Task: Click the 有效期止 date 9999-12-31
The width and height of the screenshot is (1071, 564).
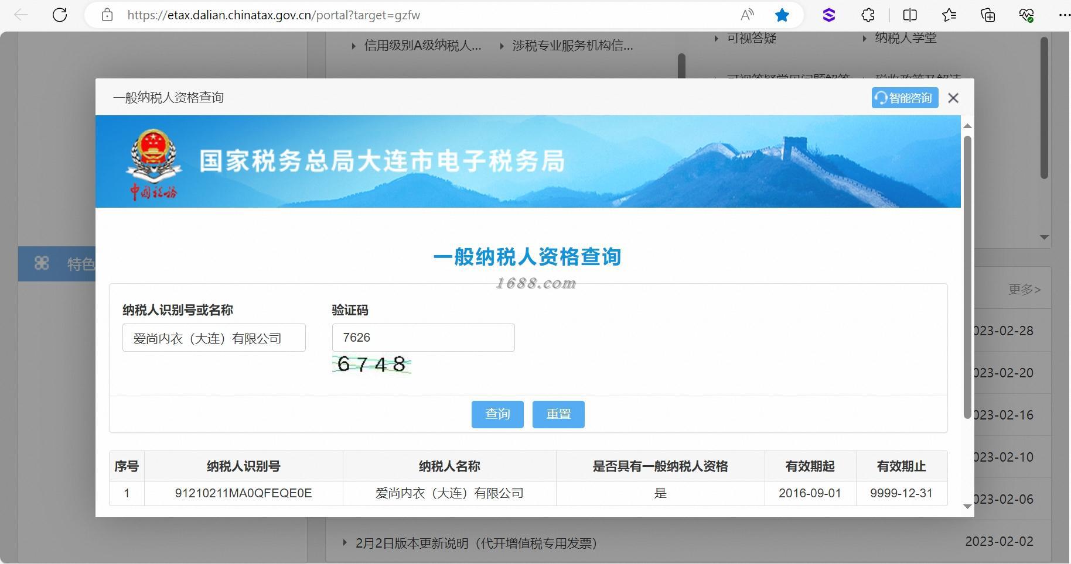Action: pyautogui.click(x=901, y=493)
